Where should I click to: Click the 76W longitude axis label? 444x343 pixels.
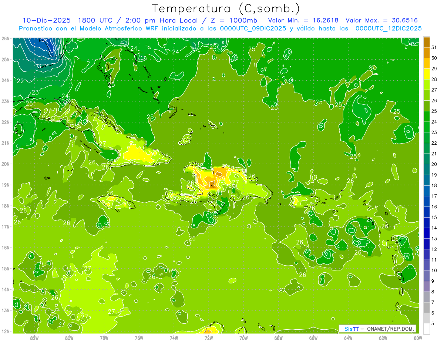139,337
